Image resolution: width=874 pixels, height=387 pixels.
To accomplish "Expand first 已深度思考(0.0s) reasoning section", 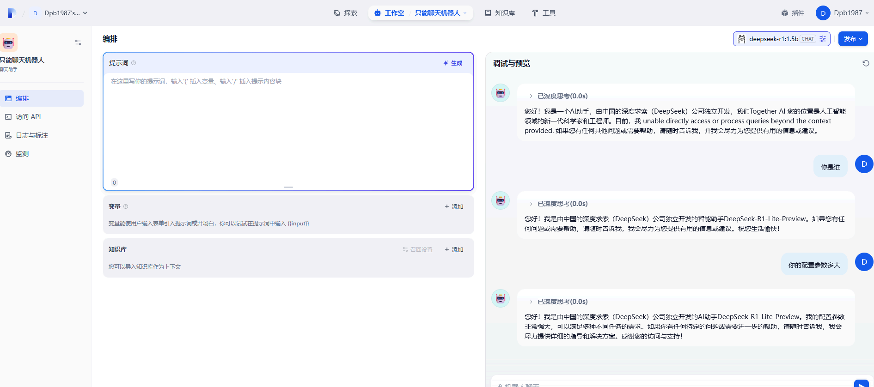I will pyautogui.click(x=558, y=96).
